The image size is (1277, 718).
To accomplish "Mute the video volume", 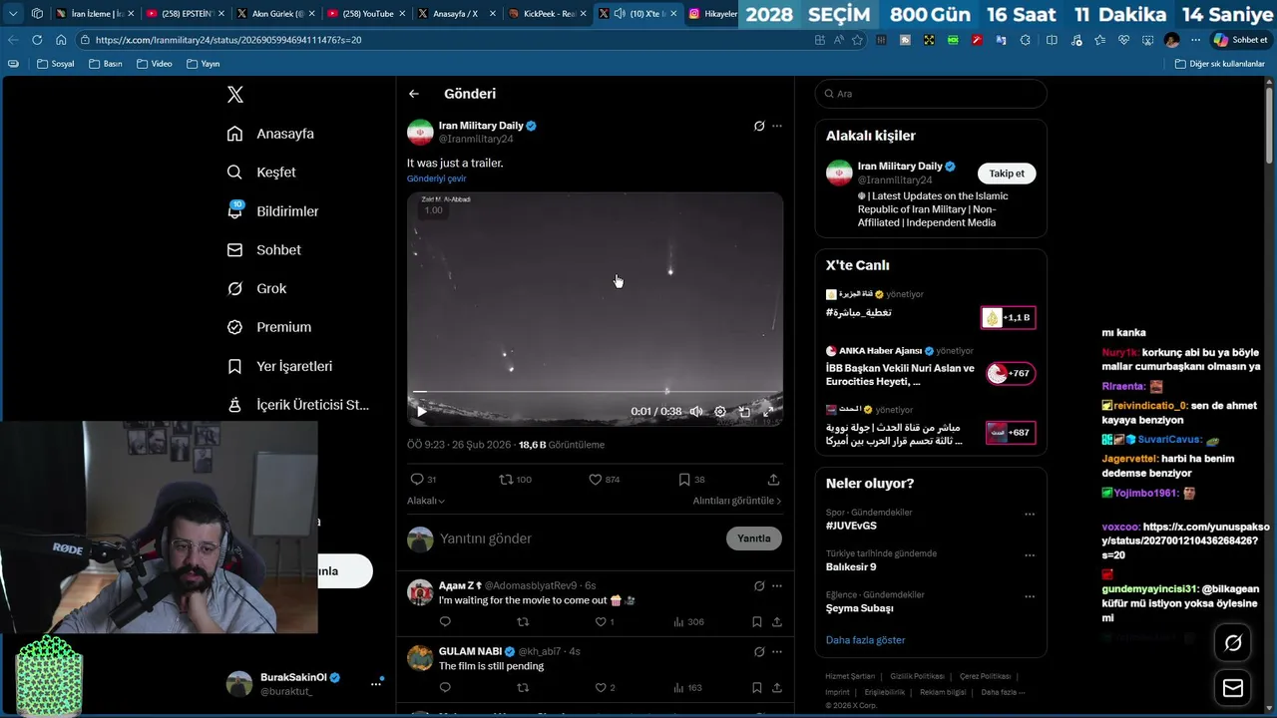I will [x=696, y=411].
